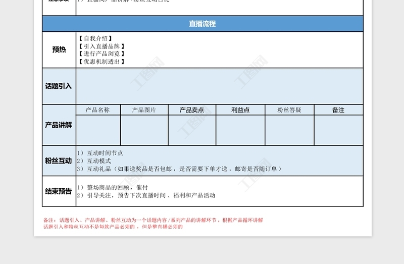
Task: Click the 直播流程 blue header bar
Action: tap(202, 24)
